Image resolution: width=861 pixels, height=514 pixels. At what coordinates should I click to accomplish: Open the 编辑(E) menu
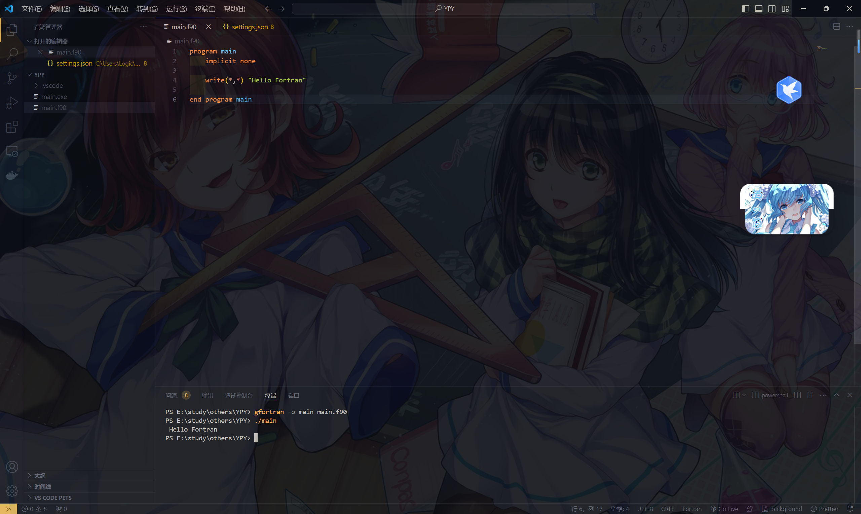(60, 9)
